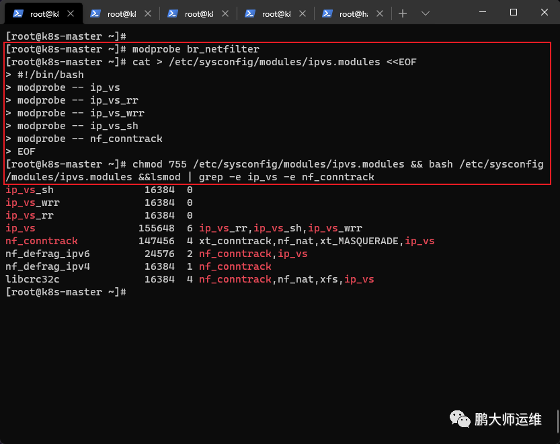Click the last empty [root@k8s-master ~]# prompt
This screenshot has width=560, height=444.
tap(66, 293)
